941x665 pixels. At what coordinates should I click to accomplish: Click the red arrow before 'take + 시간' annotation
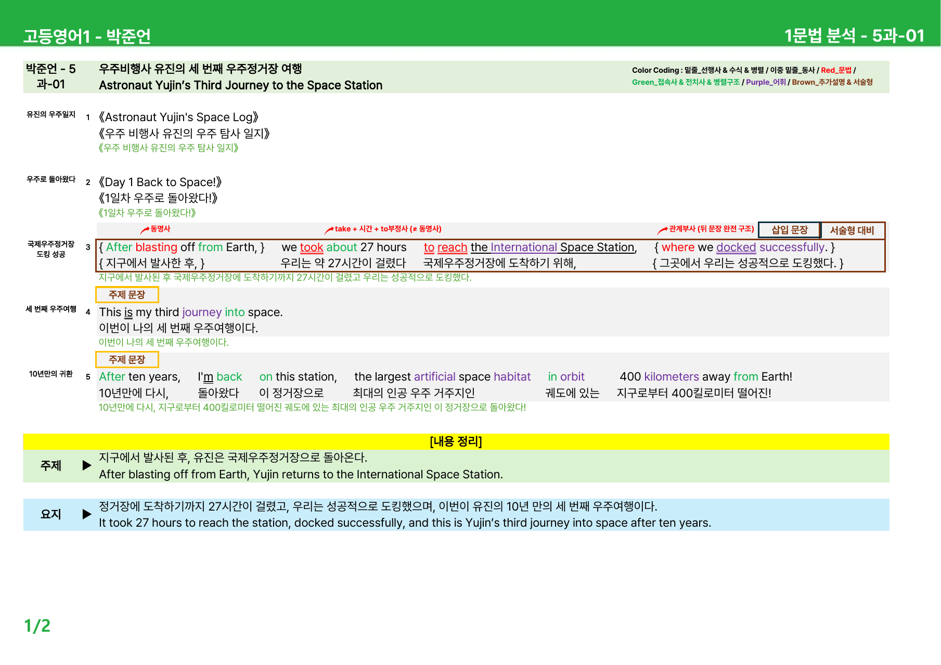[329, 230]
